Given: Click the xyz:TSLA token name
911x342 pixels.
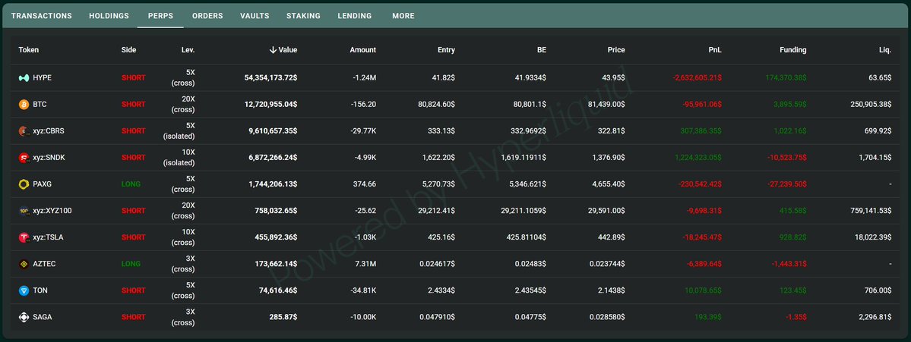Looking at the screenshot, I should tap(49, 237).
